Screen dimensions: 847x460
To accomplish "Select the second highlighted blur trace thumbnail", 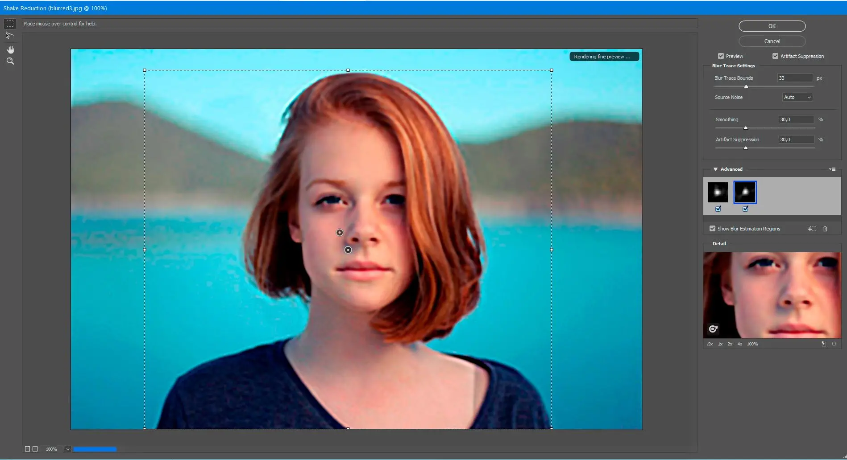I will pyautogui.click(x=745, y=193).
